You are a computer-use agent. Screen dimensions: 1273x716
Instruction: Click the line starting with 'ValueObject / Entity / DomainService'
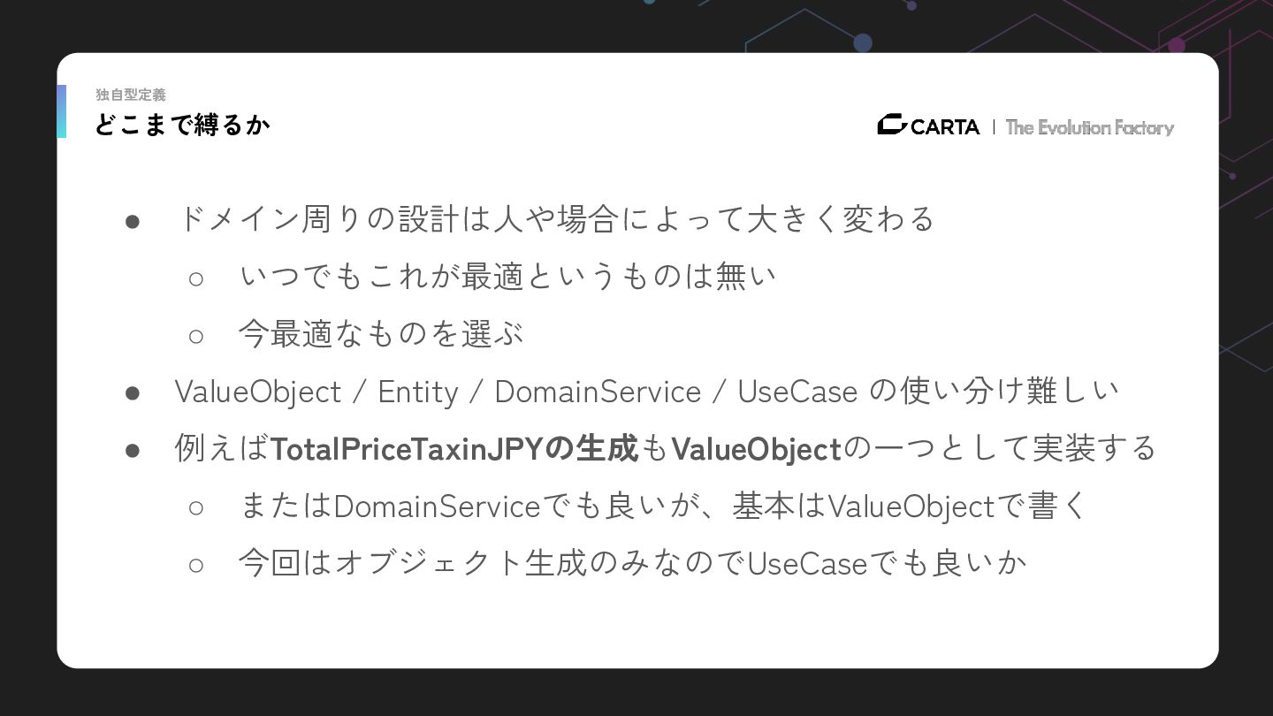[647, 391]
